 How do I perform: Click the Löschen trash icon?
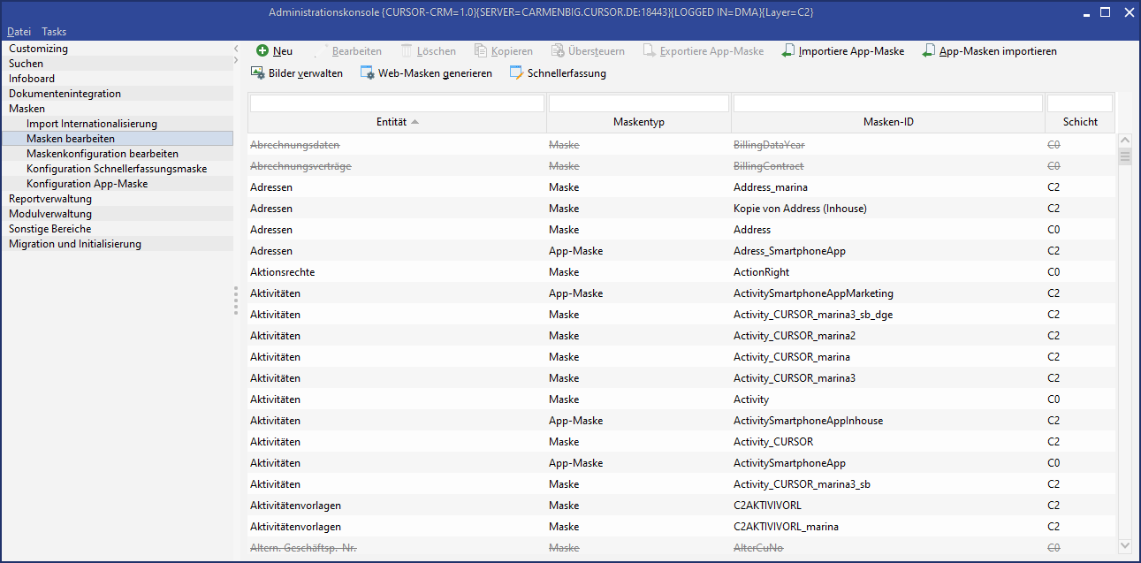pos(407,51)
